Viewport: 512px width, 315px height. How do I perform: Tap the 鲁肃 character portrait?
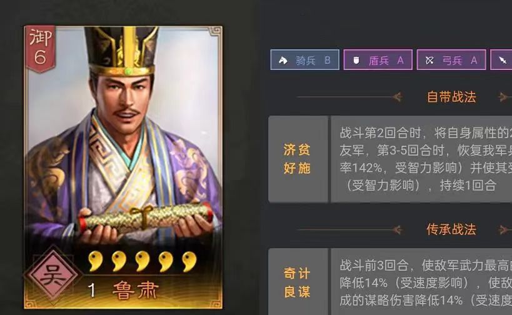[x=123, y=137]
